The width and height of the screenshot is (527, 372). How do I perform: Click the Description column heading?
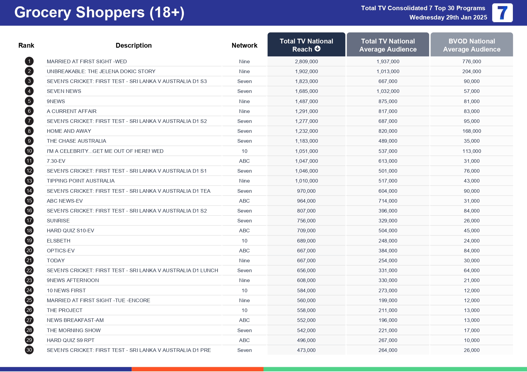click(x=133, y=46)
